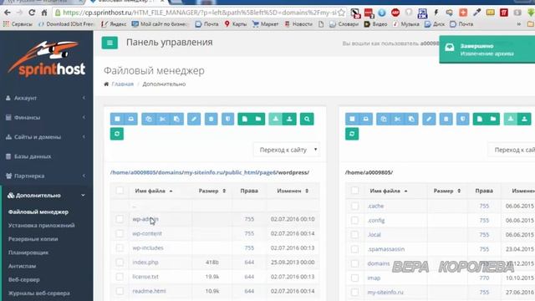Click the cut scissors icon in left panel toolbar

click(163, 119)
